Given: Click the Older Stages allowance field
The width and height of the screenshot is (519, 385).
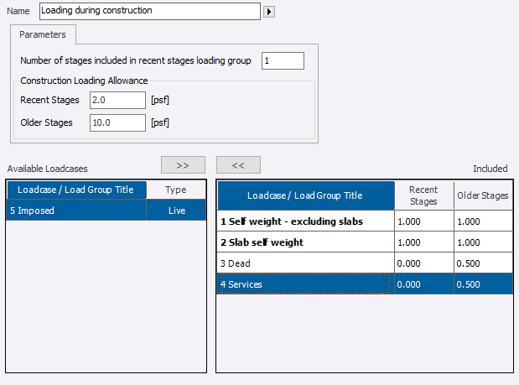Looking at the screenshot, I should pyautogui.click(x=116, y=122).
